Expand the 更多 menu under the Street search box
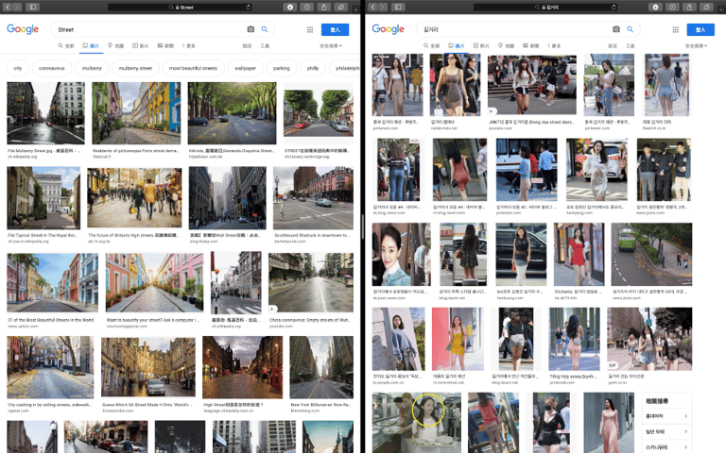 [x=189, y=45]
